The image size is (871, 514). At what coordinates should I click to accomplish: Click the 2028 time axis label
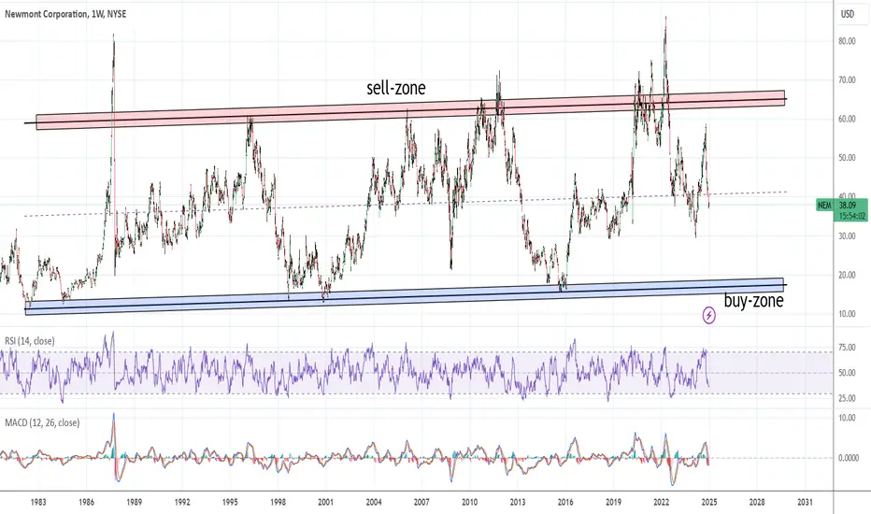coord(757,503)
